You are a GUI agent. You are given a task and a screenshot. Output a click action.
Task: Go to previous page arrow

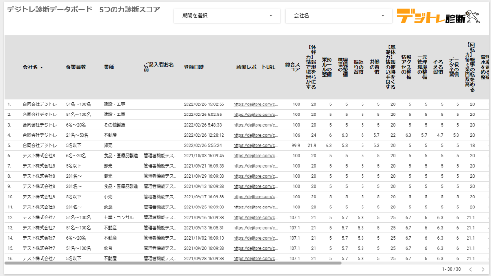tap(470, 269)
